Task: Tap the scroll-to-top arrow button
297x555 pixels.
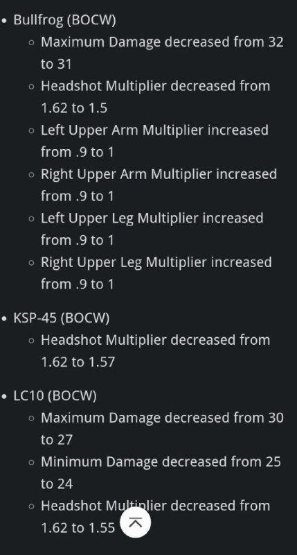Action: 135,522
